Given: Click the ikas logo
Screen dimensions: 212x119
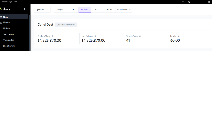Looking at the screenshot, I should pos(5,9).
